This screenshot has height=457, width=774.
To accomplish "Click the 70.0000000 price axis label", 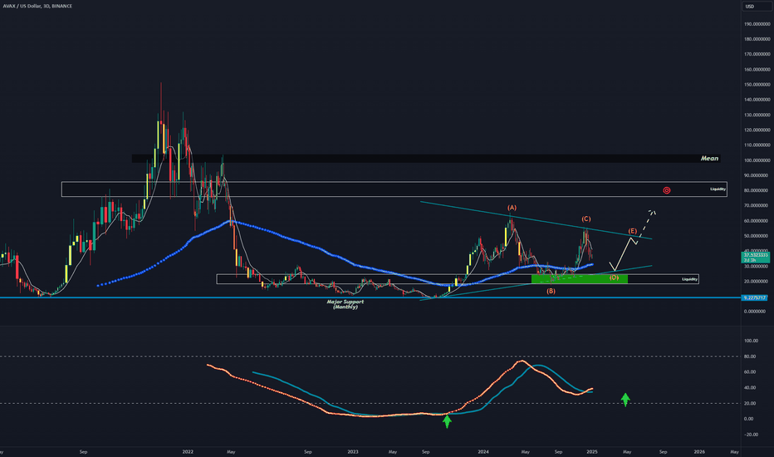I will (x=758, y=205).
